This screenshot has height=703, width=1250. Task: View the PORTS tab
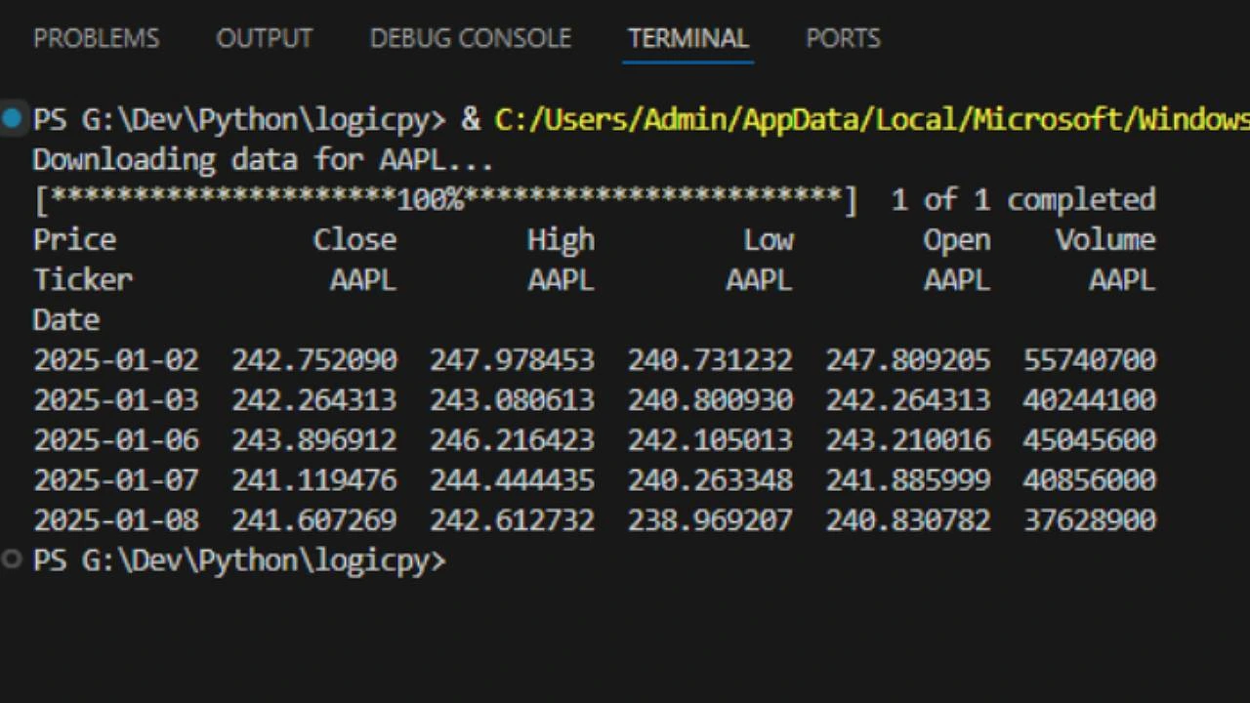(x=842, y=38)
